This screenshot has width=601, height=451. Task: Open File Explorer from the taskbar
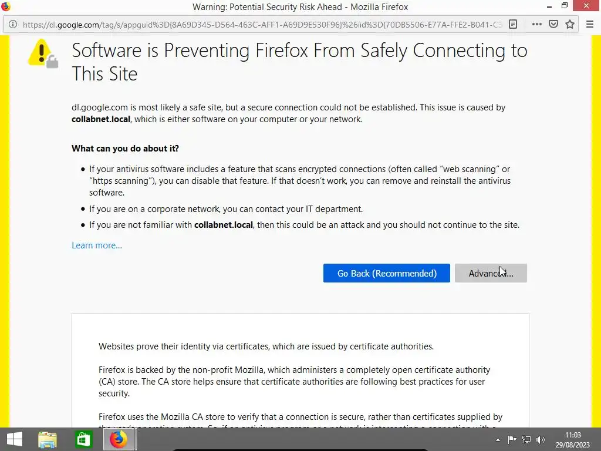click(48, 439)
